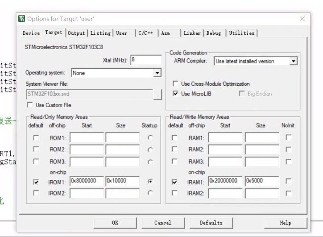Viewport: 323px width, 237px height.
Task: Click the IROM2 Start address field
Action: tap(87, 194)
